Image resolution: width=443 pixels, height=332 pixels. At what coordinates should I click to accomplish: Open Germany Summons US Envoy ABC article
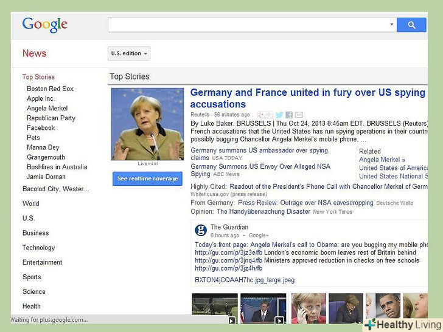click(x=260, y=170)
